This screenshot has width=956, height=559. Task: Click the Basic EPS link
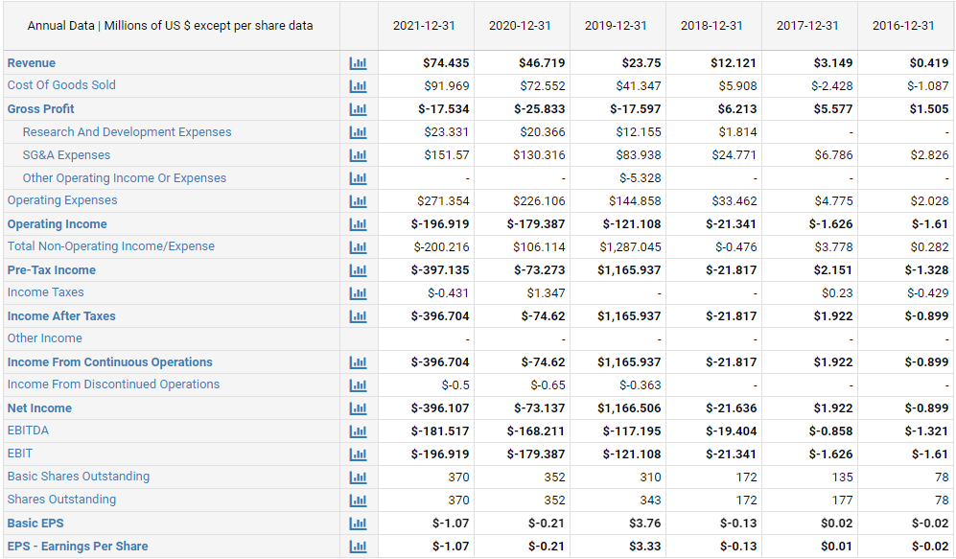35,523
